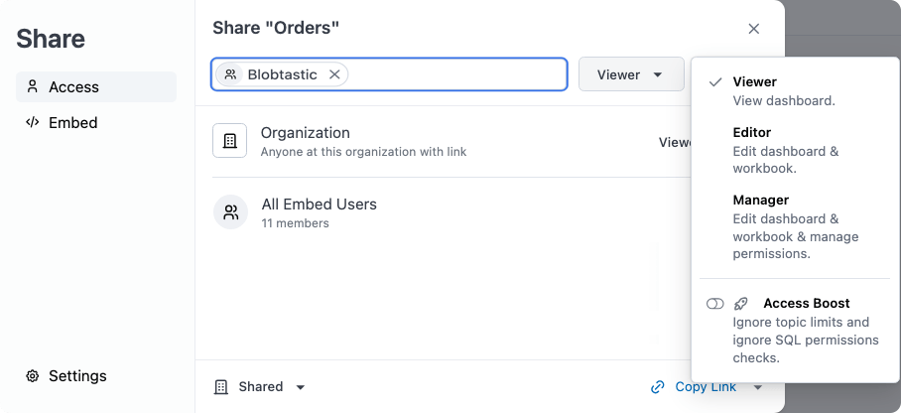Click the Settings gear icon
Screen dimensions: 901x413
(x=33, y=376)
